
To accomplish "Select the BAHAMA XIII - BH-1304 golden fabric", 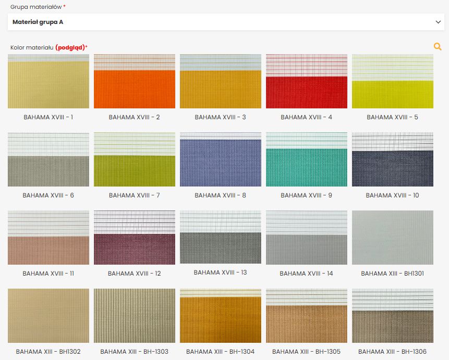I will (x=221, y=316).
